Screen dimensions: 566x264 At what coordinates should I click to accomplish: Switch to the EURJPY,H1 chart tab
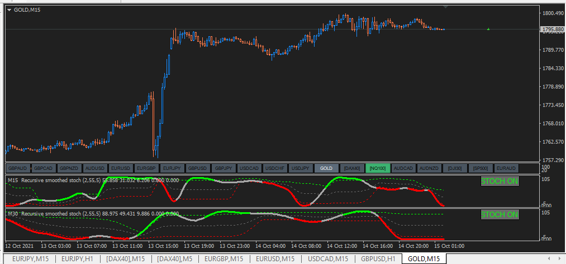[x=77, y=258]
